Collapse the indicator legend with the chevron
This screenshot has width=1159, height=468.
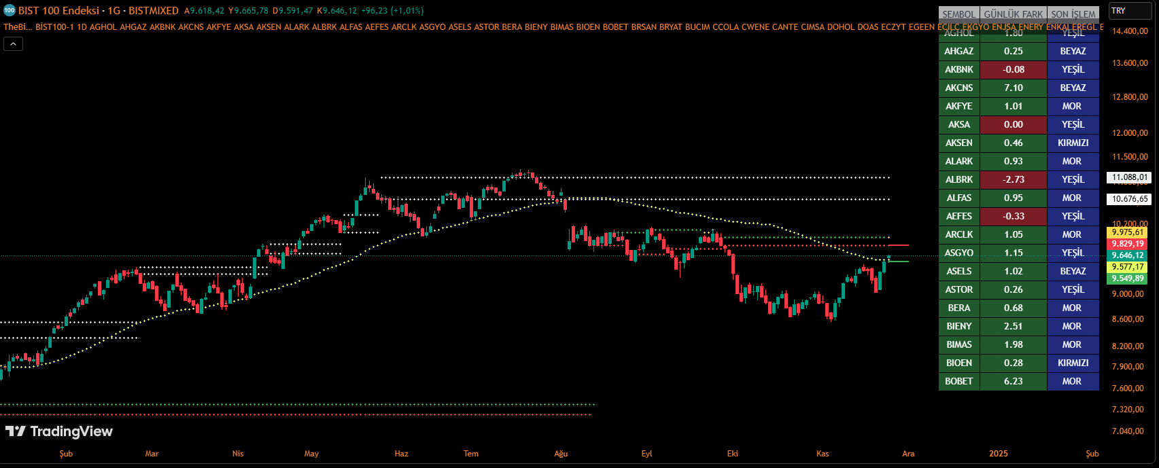point(13,43)
